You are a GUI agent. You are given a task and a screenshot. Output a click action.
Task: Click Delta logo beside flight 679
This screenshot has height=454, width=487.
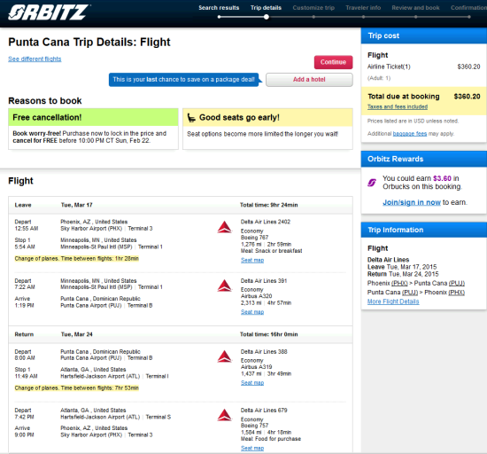[224, 416]
